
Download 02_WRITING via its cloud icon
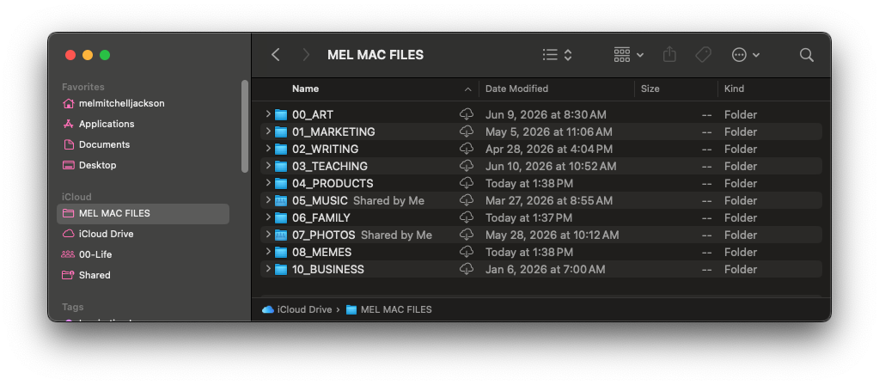pos(467,149)
